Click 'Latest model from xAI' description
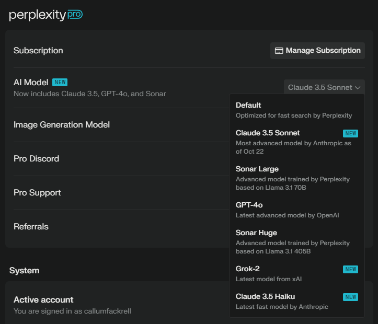This screenshot has height=324, width=378. click(269, 279)
